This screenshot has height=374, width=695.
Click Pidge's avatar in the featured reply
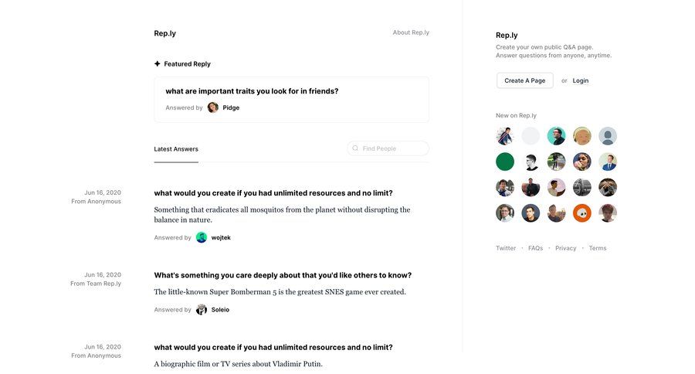(213, 107)
